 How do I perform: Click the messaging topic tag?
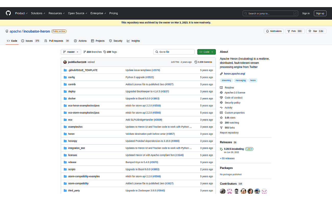click(241, 80)
